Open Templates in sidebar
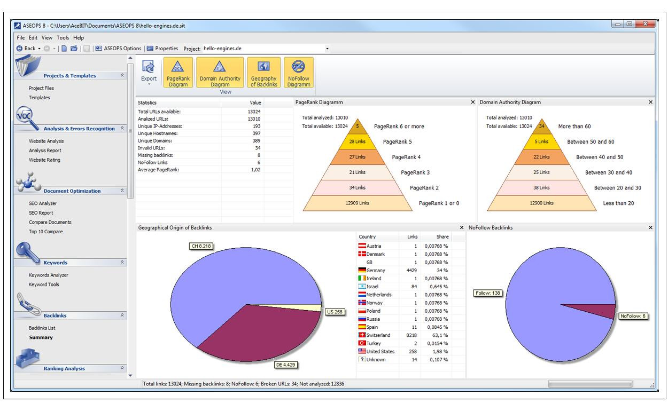 click(39, 98)
